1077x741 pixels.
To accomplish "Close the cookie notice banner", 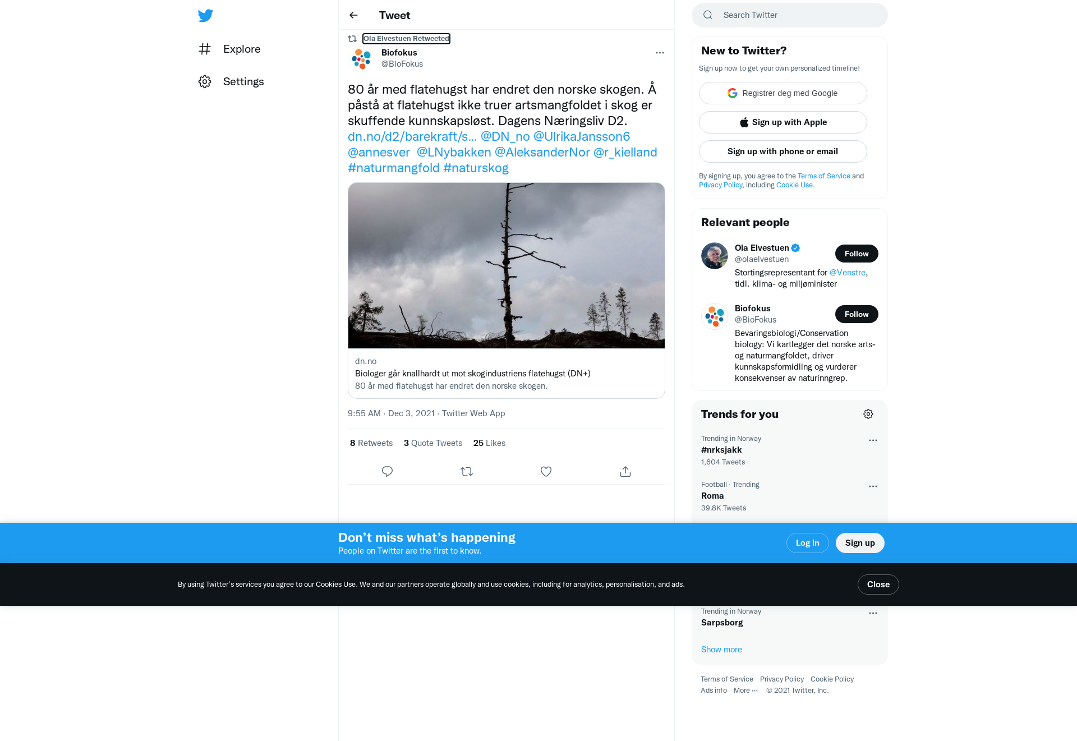I will tap(878, 584).
